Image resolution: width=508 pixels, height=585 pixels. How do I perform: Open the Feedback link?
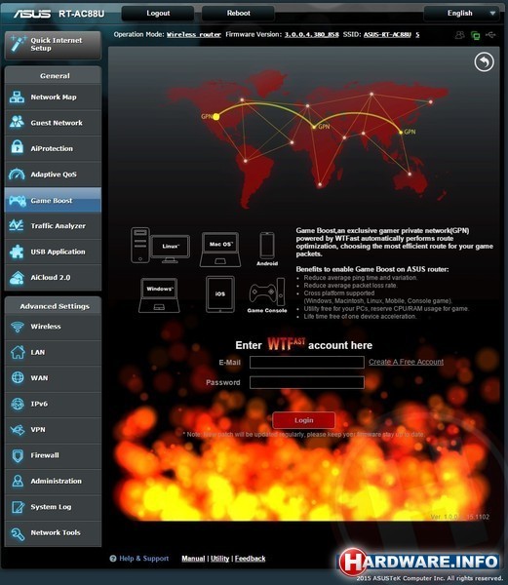pos(250,559)
